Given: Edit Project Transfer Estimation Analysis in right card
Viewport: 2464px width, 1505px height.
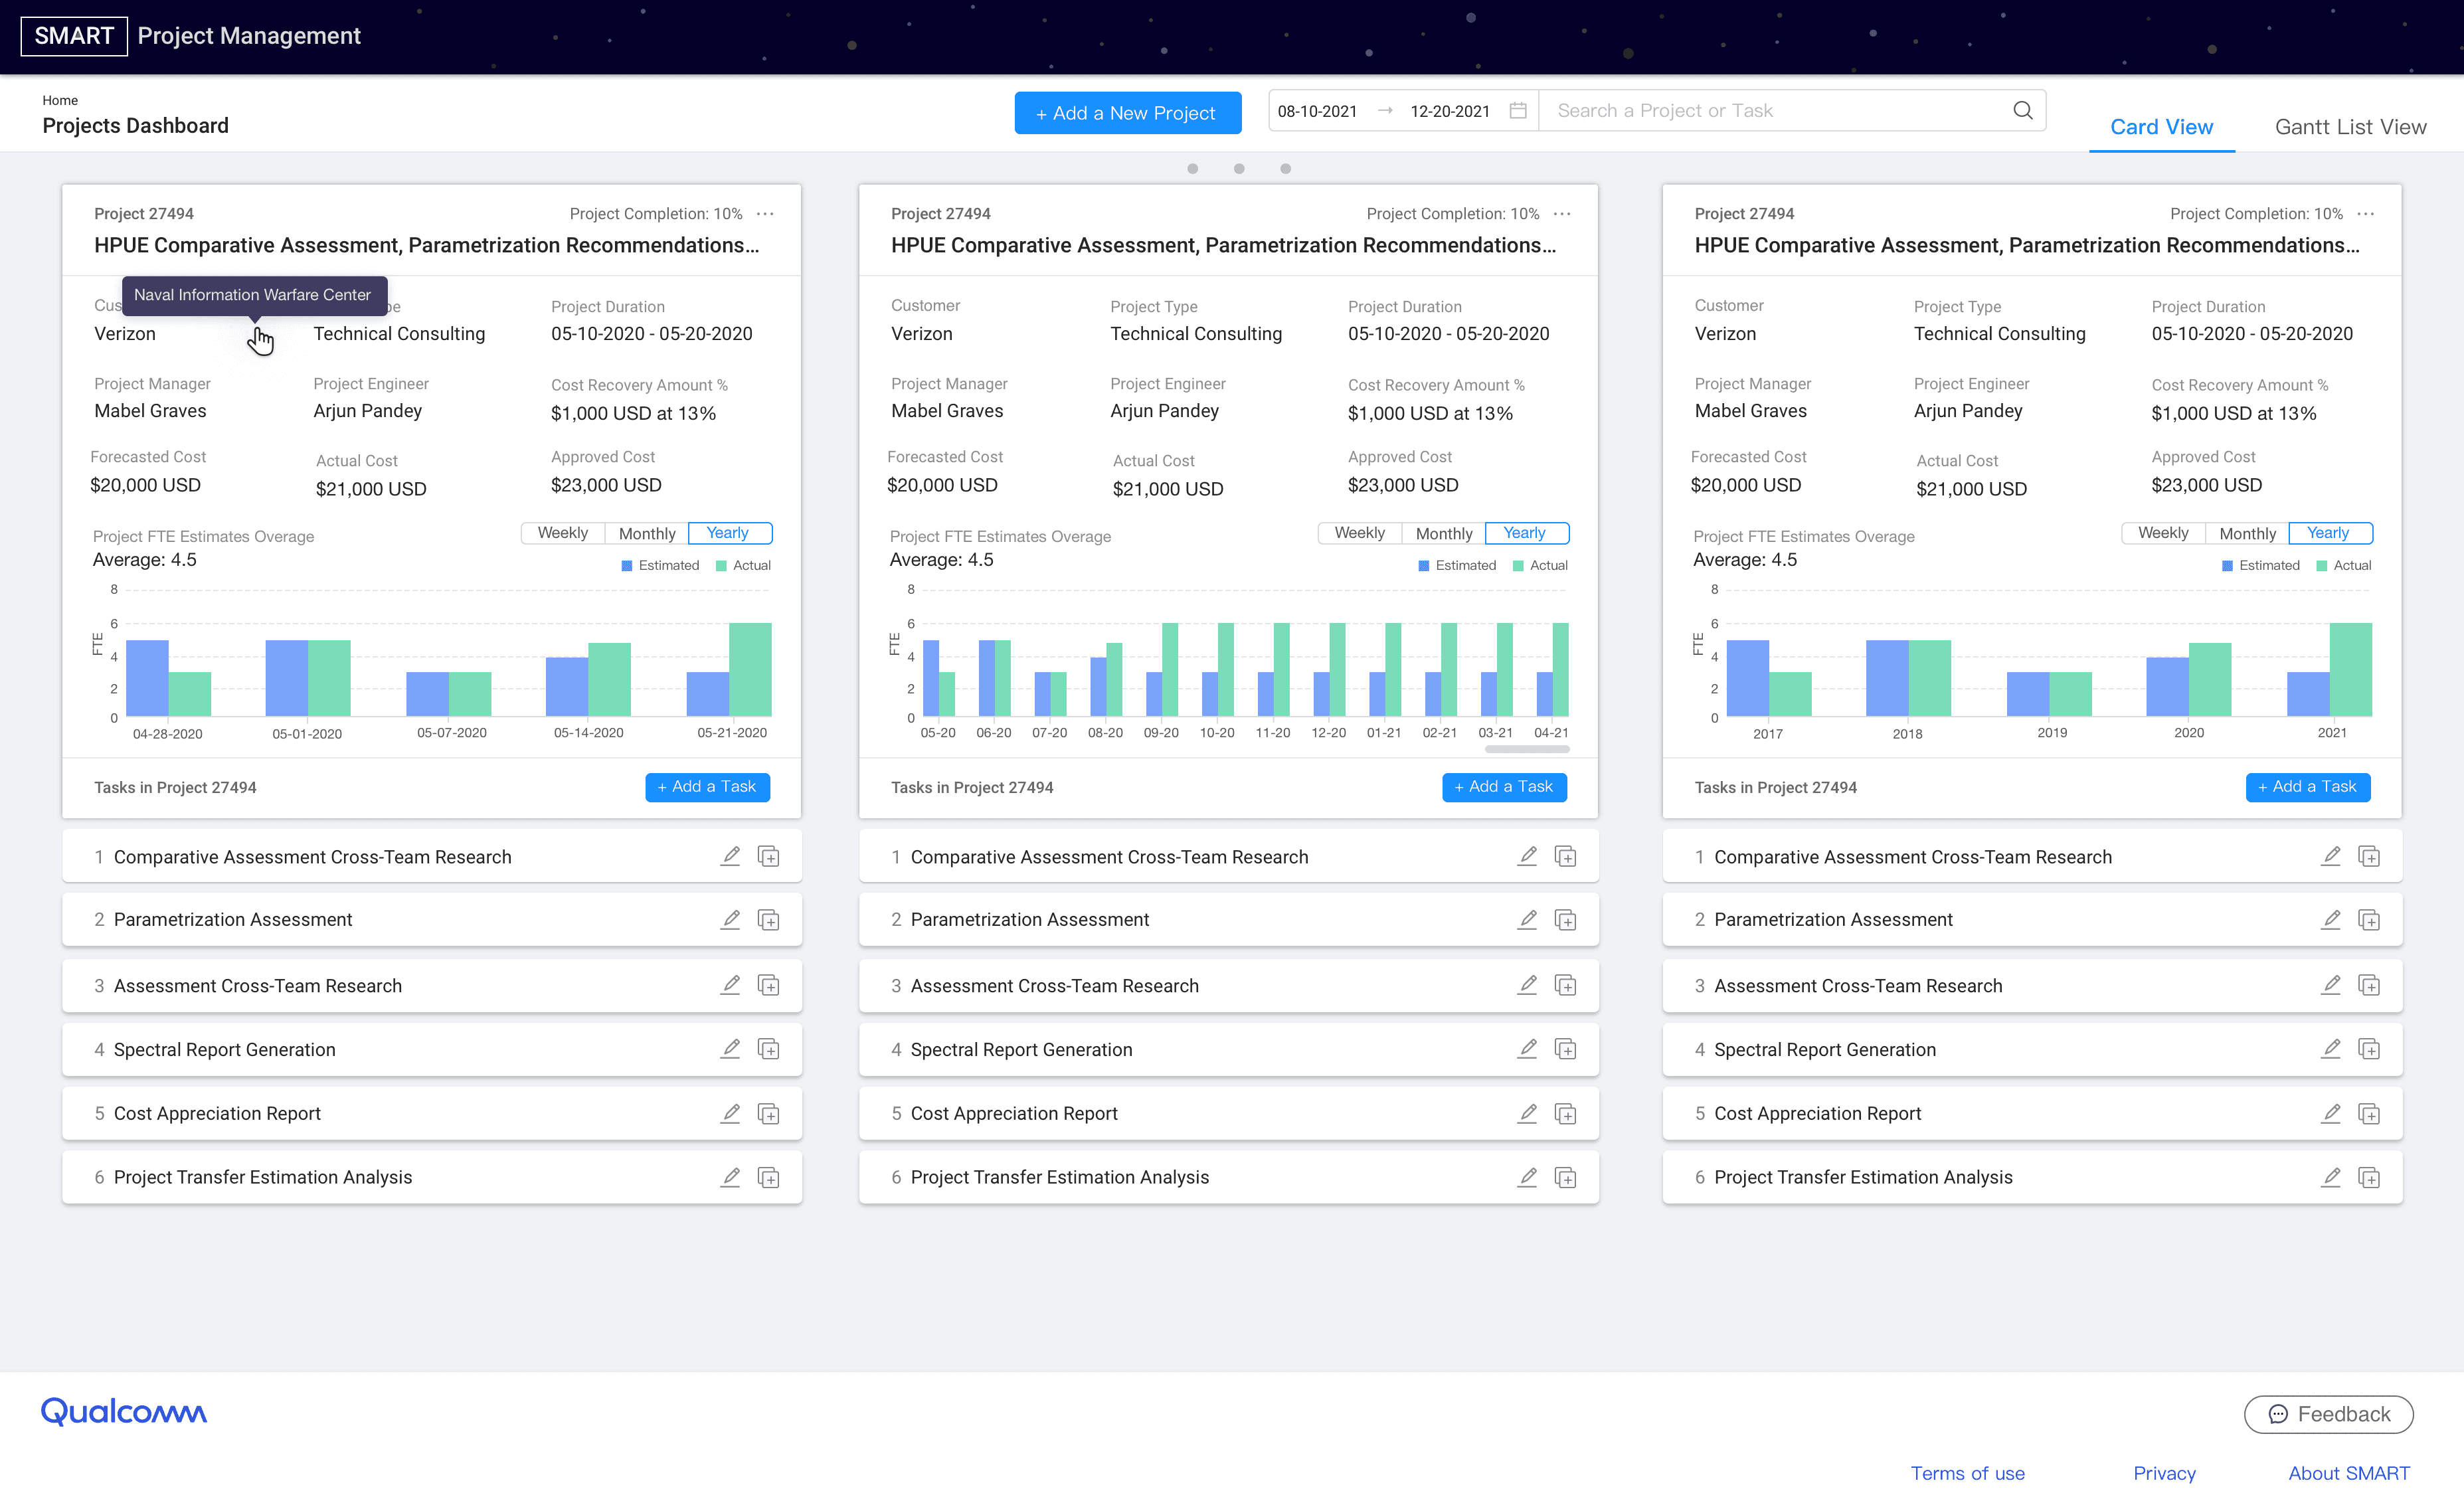Looking at the screenshot, I should [2331, 1177].
